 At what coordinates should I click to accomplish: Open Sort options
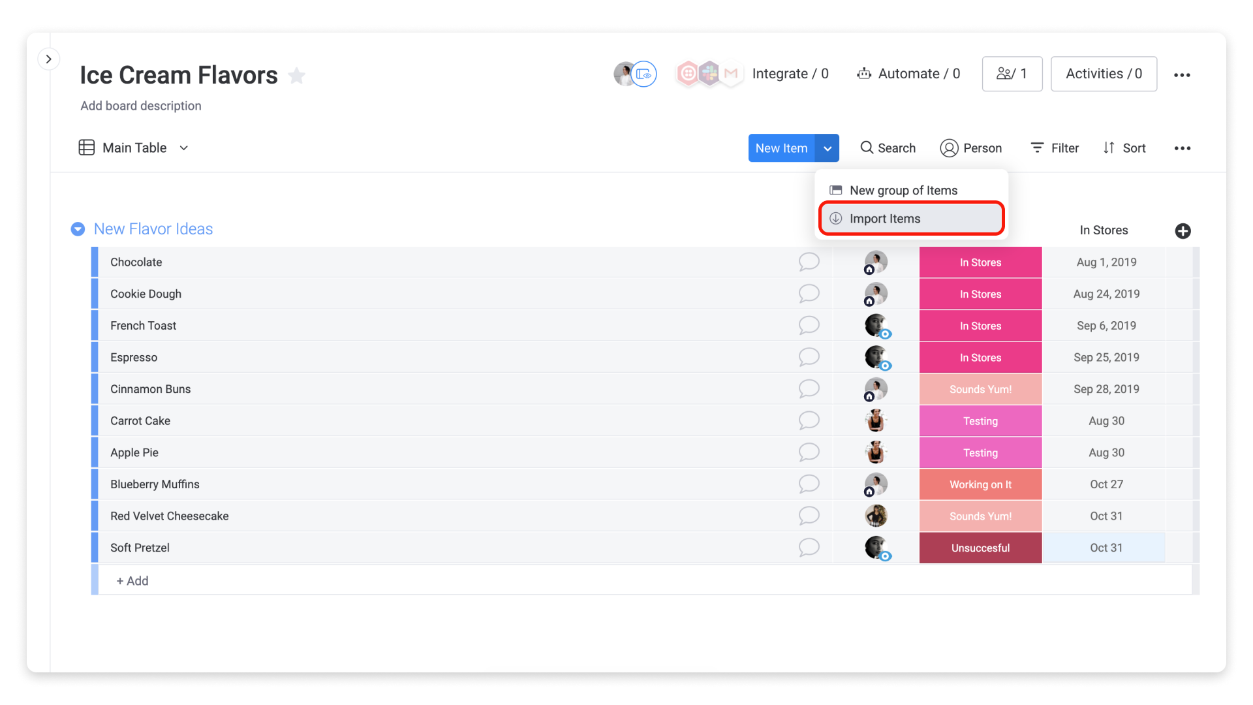1124,148
